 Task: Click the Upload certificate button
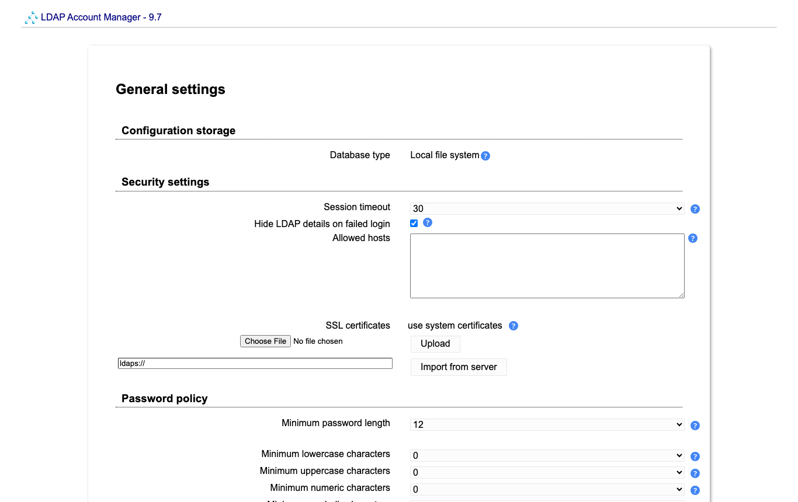coord(435,344)
